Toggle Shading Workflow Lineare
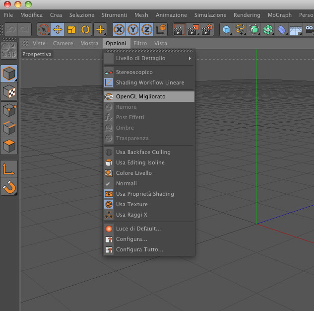Screen dimensions: 314x311 pyautogui.click(x=149, y=82)
